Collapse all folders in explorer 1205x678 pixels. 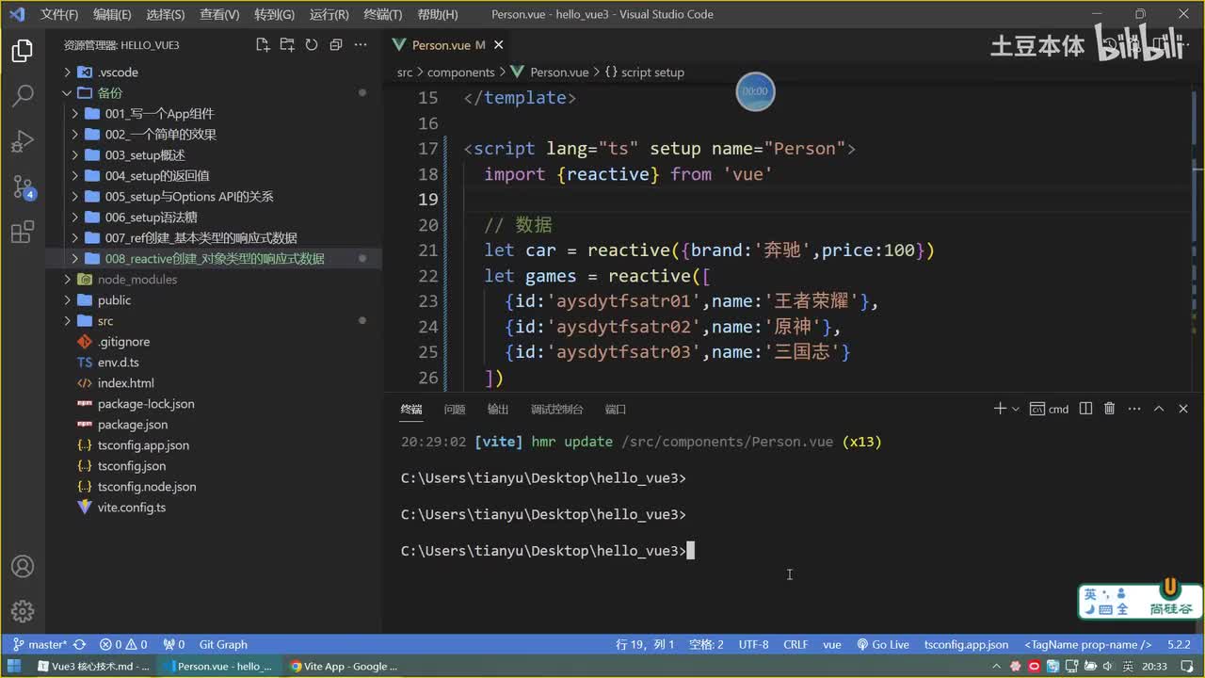point(336,45)
